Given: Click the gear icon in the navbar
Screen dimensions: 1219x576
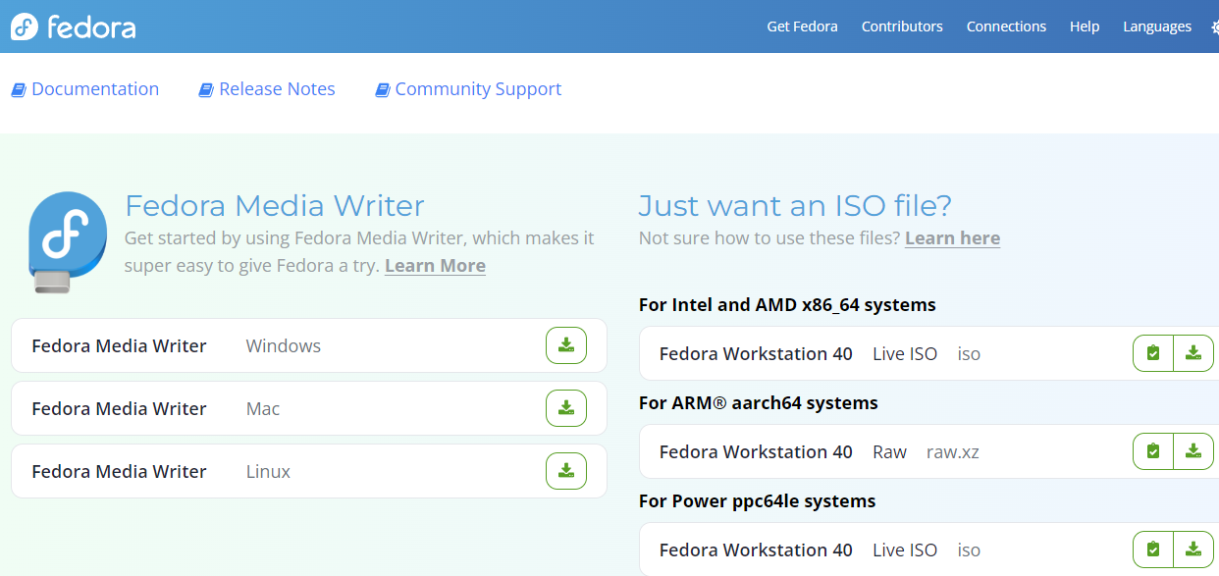Looking at the screenshot, I should 1215,26.
